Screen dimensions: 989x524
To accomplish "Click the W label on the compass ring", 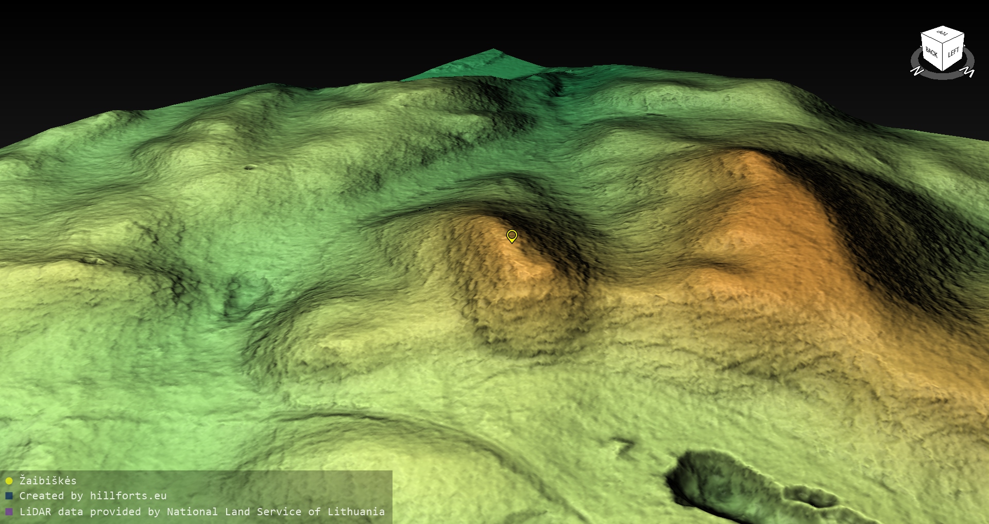I will 968,73.
